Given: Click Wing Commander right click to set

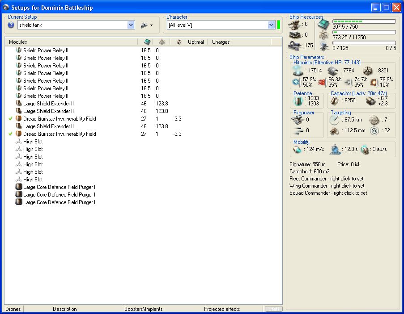Looking at the screenshot, I should [x=327, y=186].
